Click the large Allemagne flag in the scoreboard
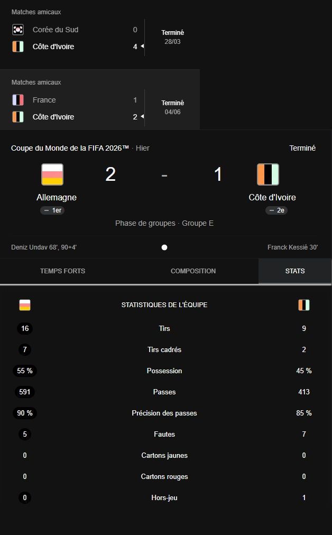332x535 pixels. pos(52,174)
